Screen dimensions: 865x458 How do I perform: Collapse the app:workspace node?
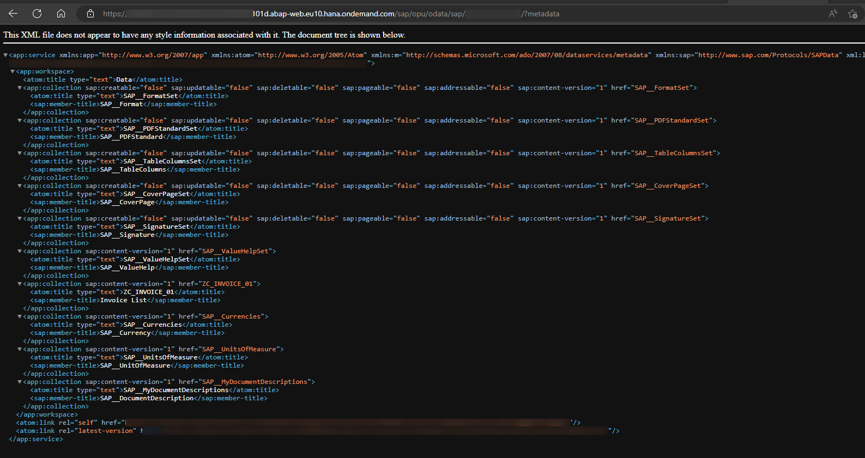coord(13,71)
